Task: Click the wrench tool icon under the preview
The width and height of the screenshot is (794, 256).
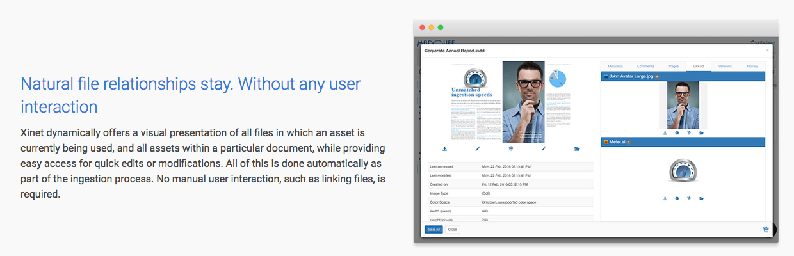Action: click(x=544, y=148)
